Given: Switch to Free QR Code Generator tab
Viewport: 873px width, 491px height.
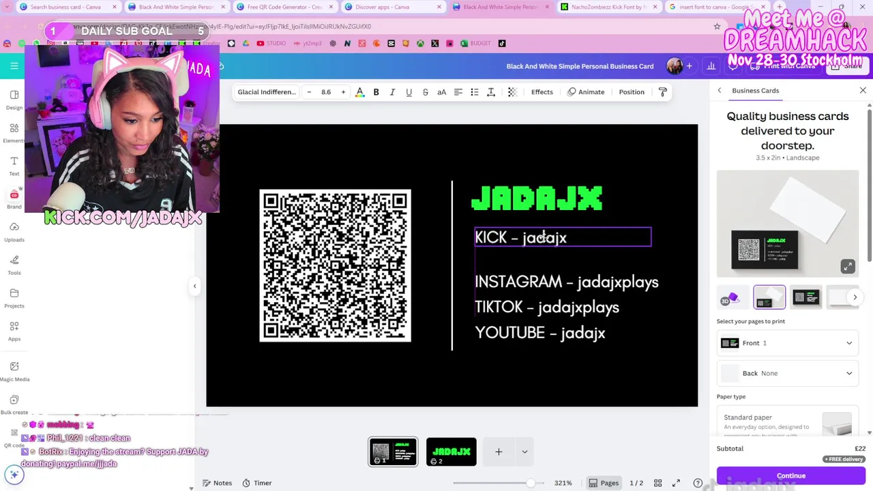Looking at the screenshot, I should coord(284,7).
